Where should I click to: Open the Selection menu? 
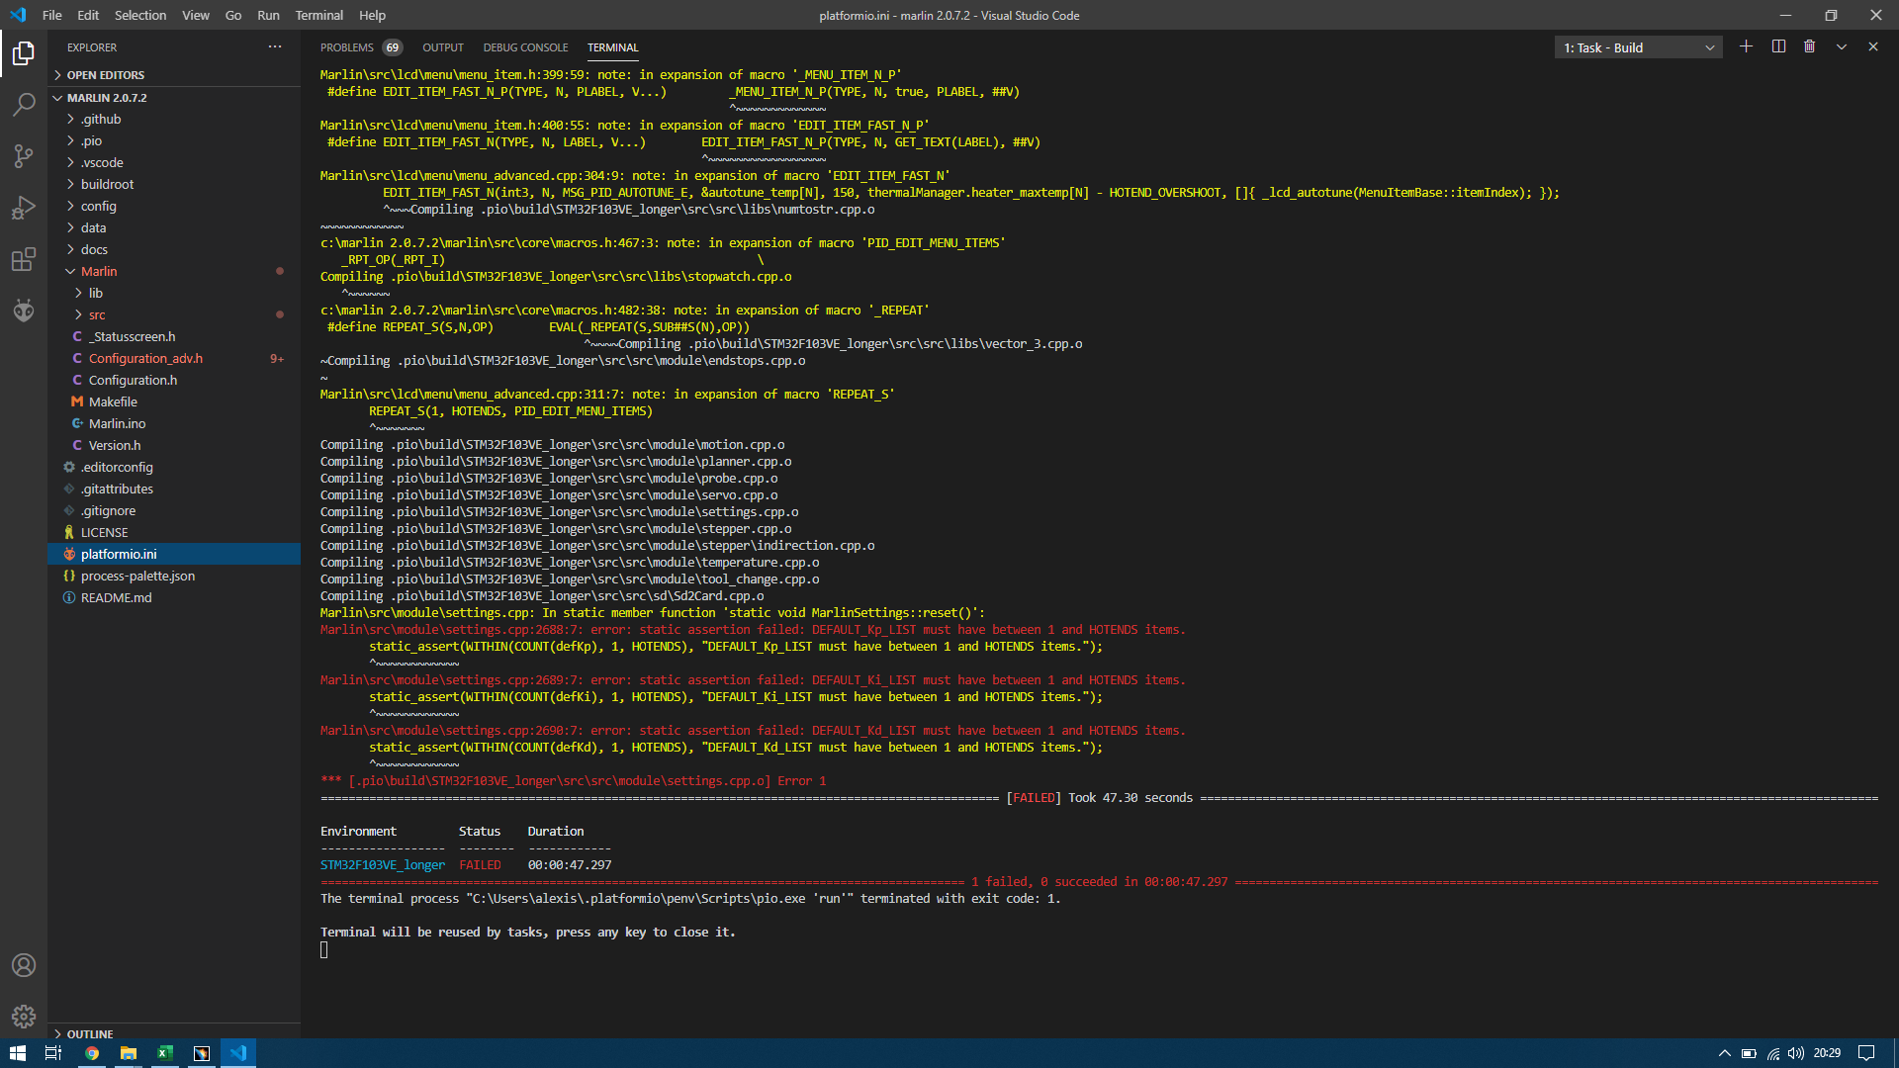click(140, 15)
